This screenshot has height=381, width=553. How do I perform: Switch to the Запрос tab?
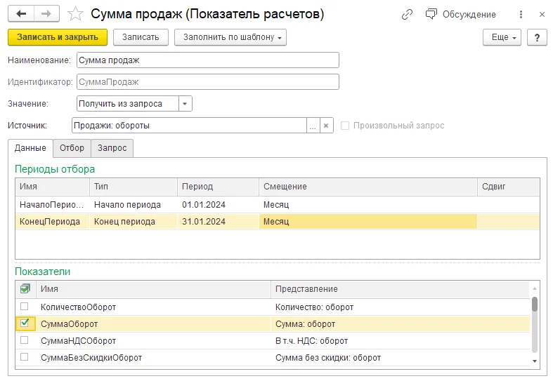click(x=112, y=148)
